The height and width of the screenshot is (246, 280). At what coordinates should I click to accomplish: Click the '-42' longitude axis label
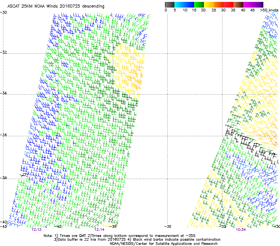[58, 227]
